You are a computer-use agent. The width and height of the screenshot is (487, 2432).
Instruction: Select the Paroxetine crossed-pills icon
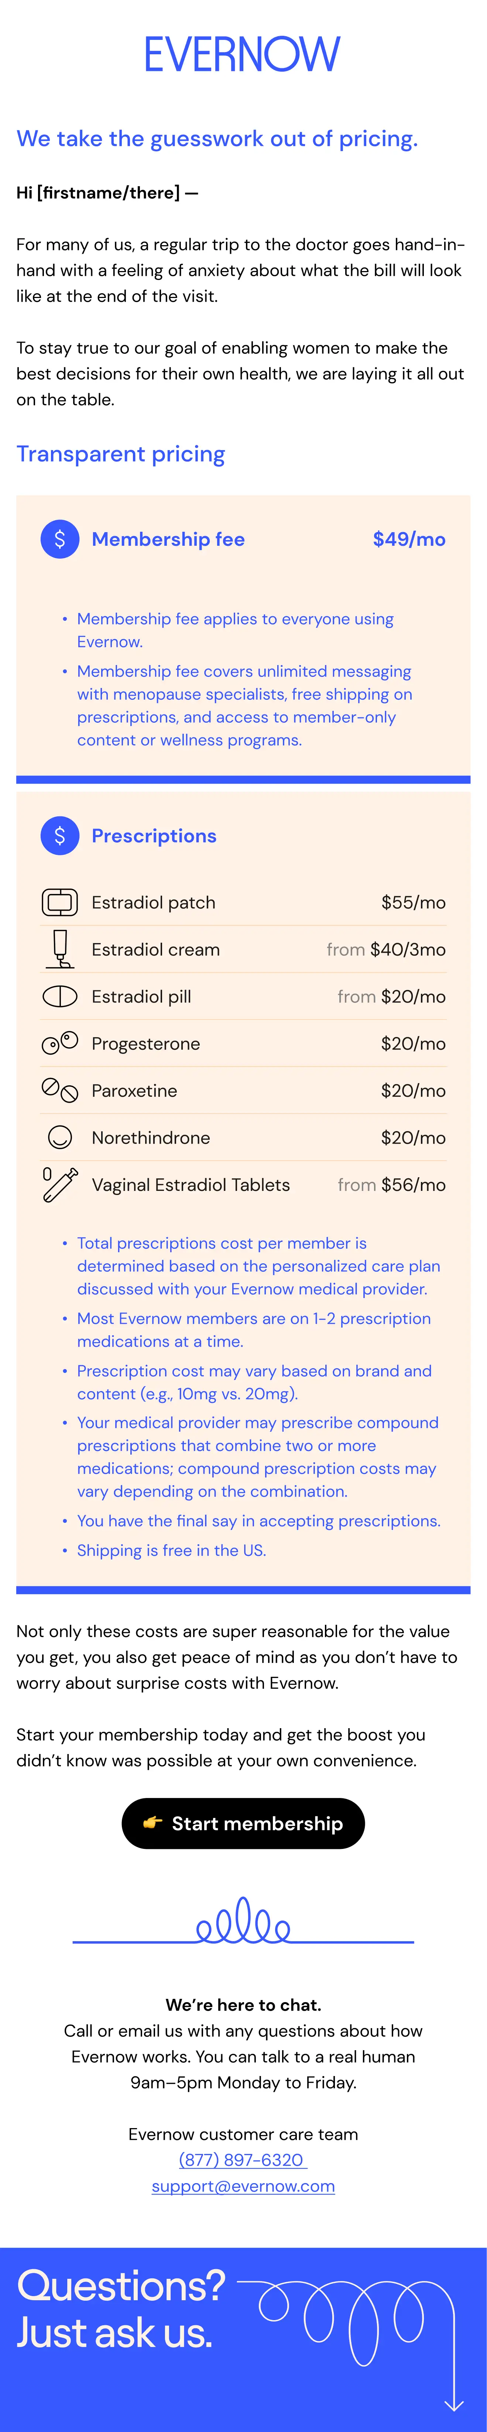pos(61,1090)
